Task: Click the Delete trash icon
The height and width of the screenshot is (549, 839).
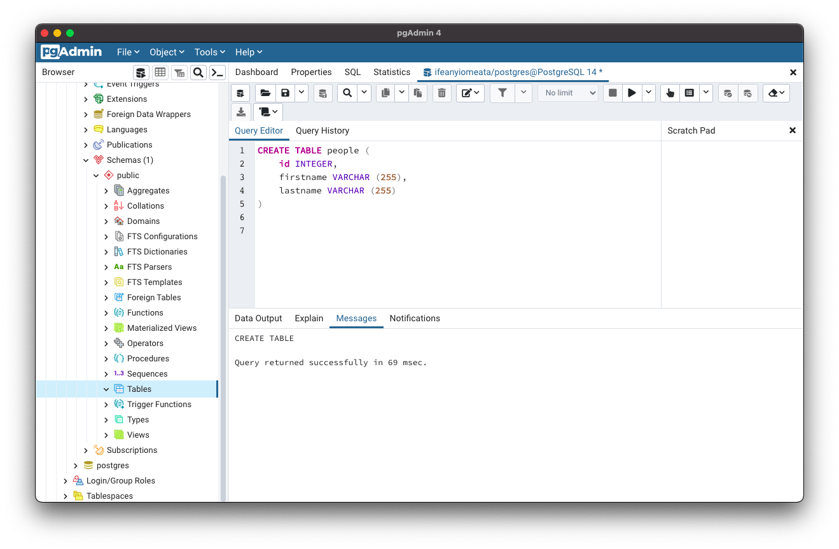Action: 442,93
